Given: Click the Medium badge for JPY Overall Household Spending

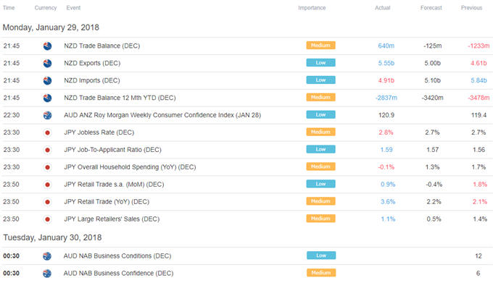Looking at the screenshot, I should pyautogui.click(x=320, y=166).
